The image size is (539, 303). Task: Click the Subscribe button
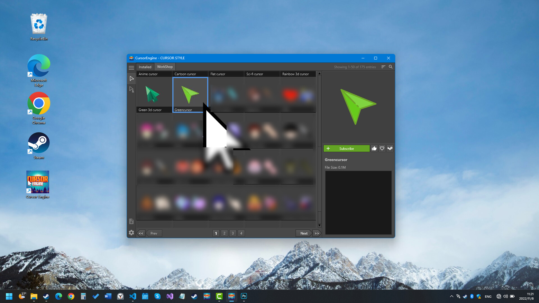346,148
